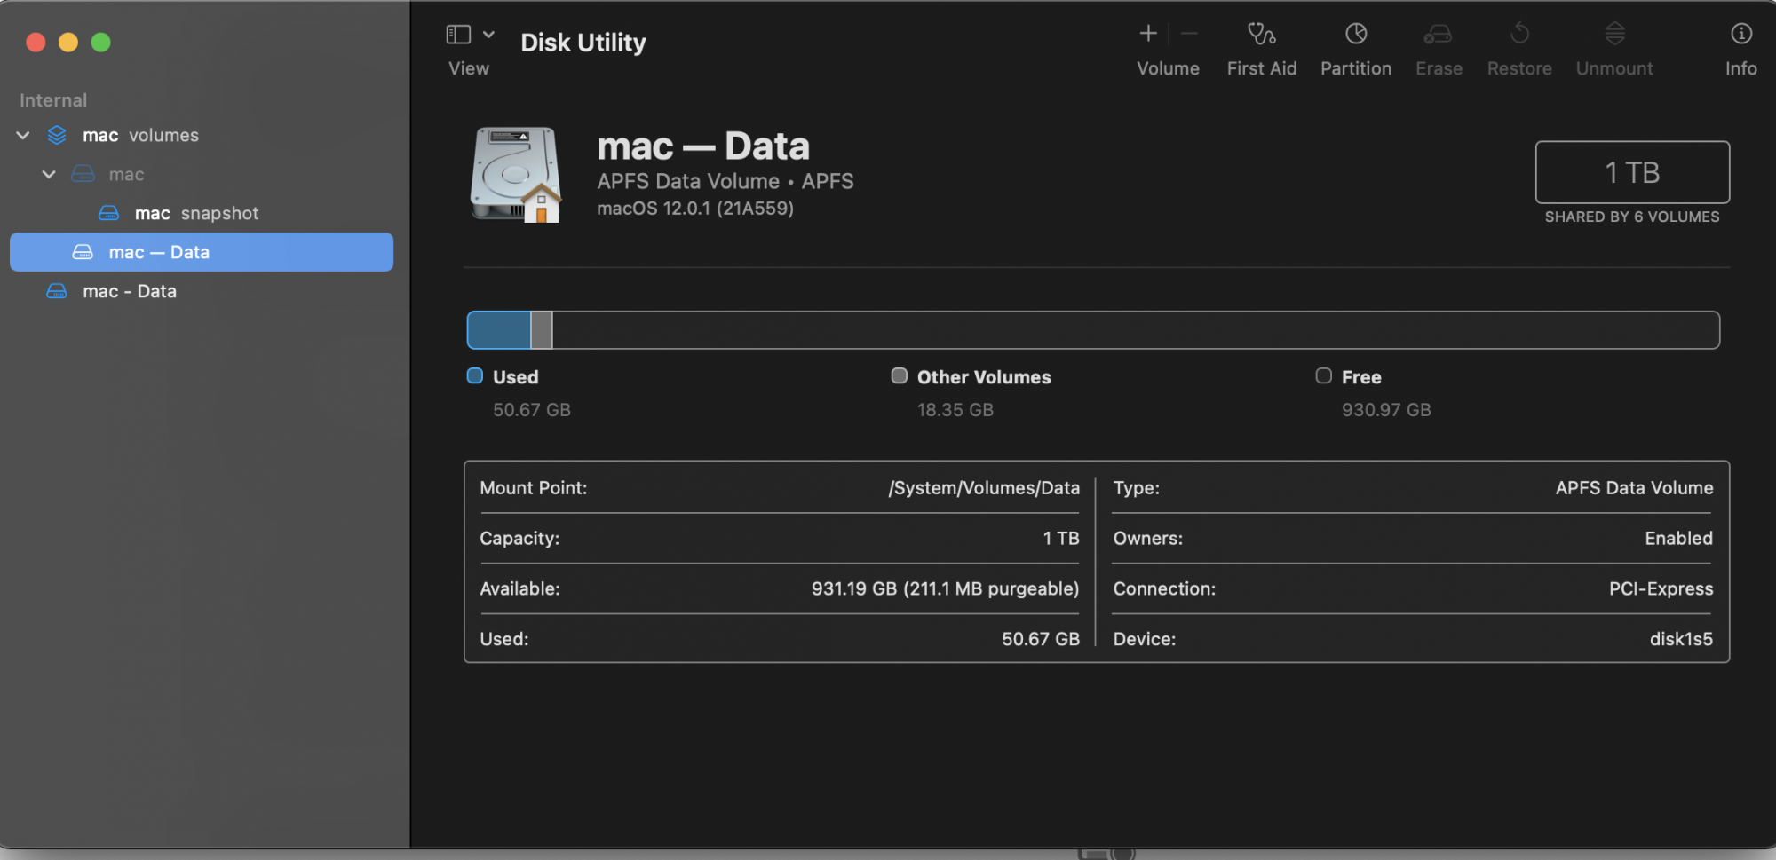This screenshot has width=1776, height=860.
Task: Click the Info toolbar label
Action: click(x=1741, y=68)
